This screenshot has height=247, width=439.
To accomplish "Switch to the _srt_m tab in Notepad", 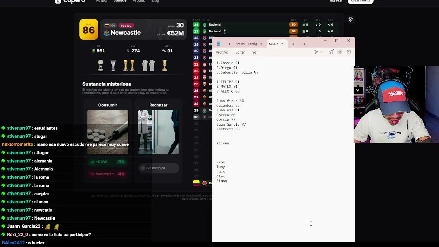I will [239, 44].
